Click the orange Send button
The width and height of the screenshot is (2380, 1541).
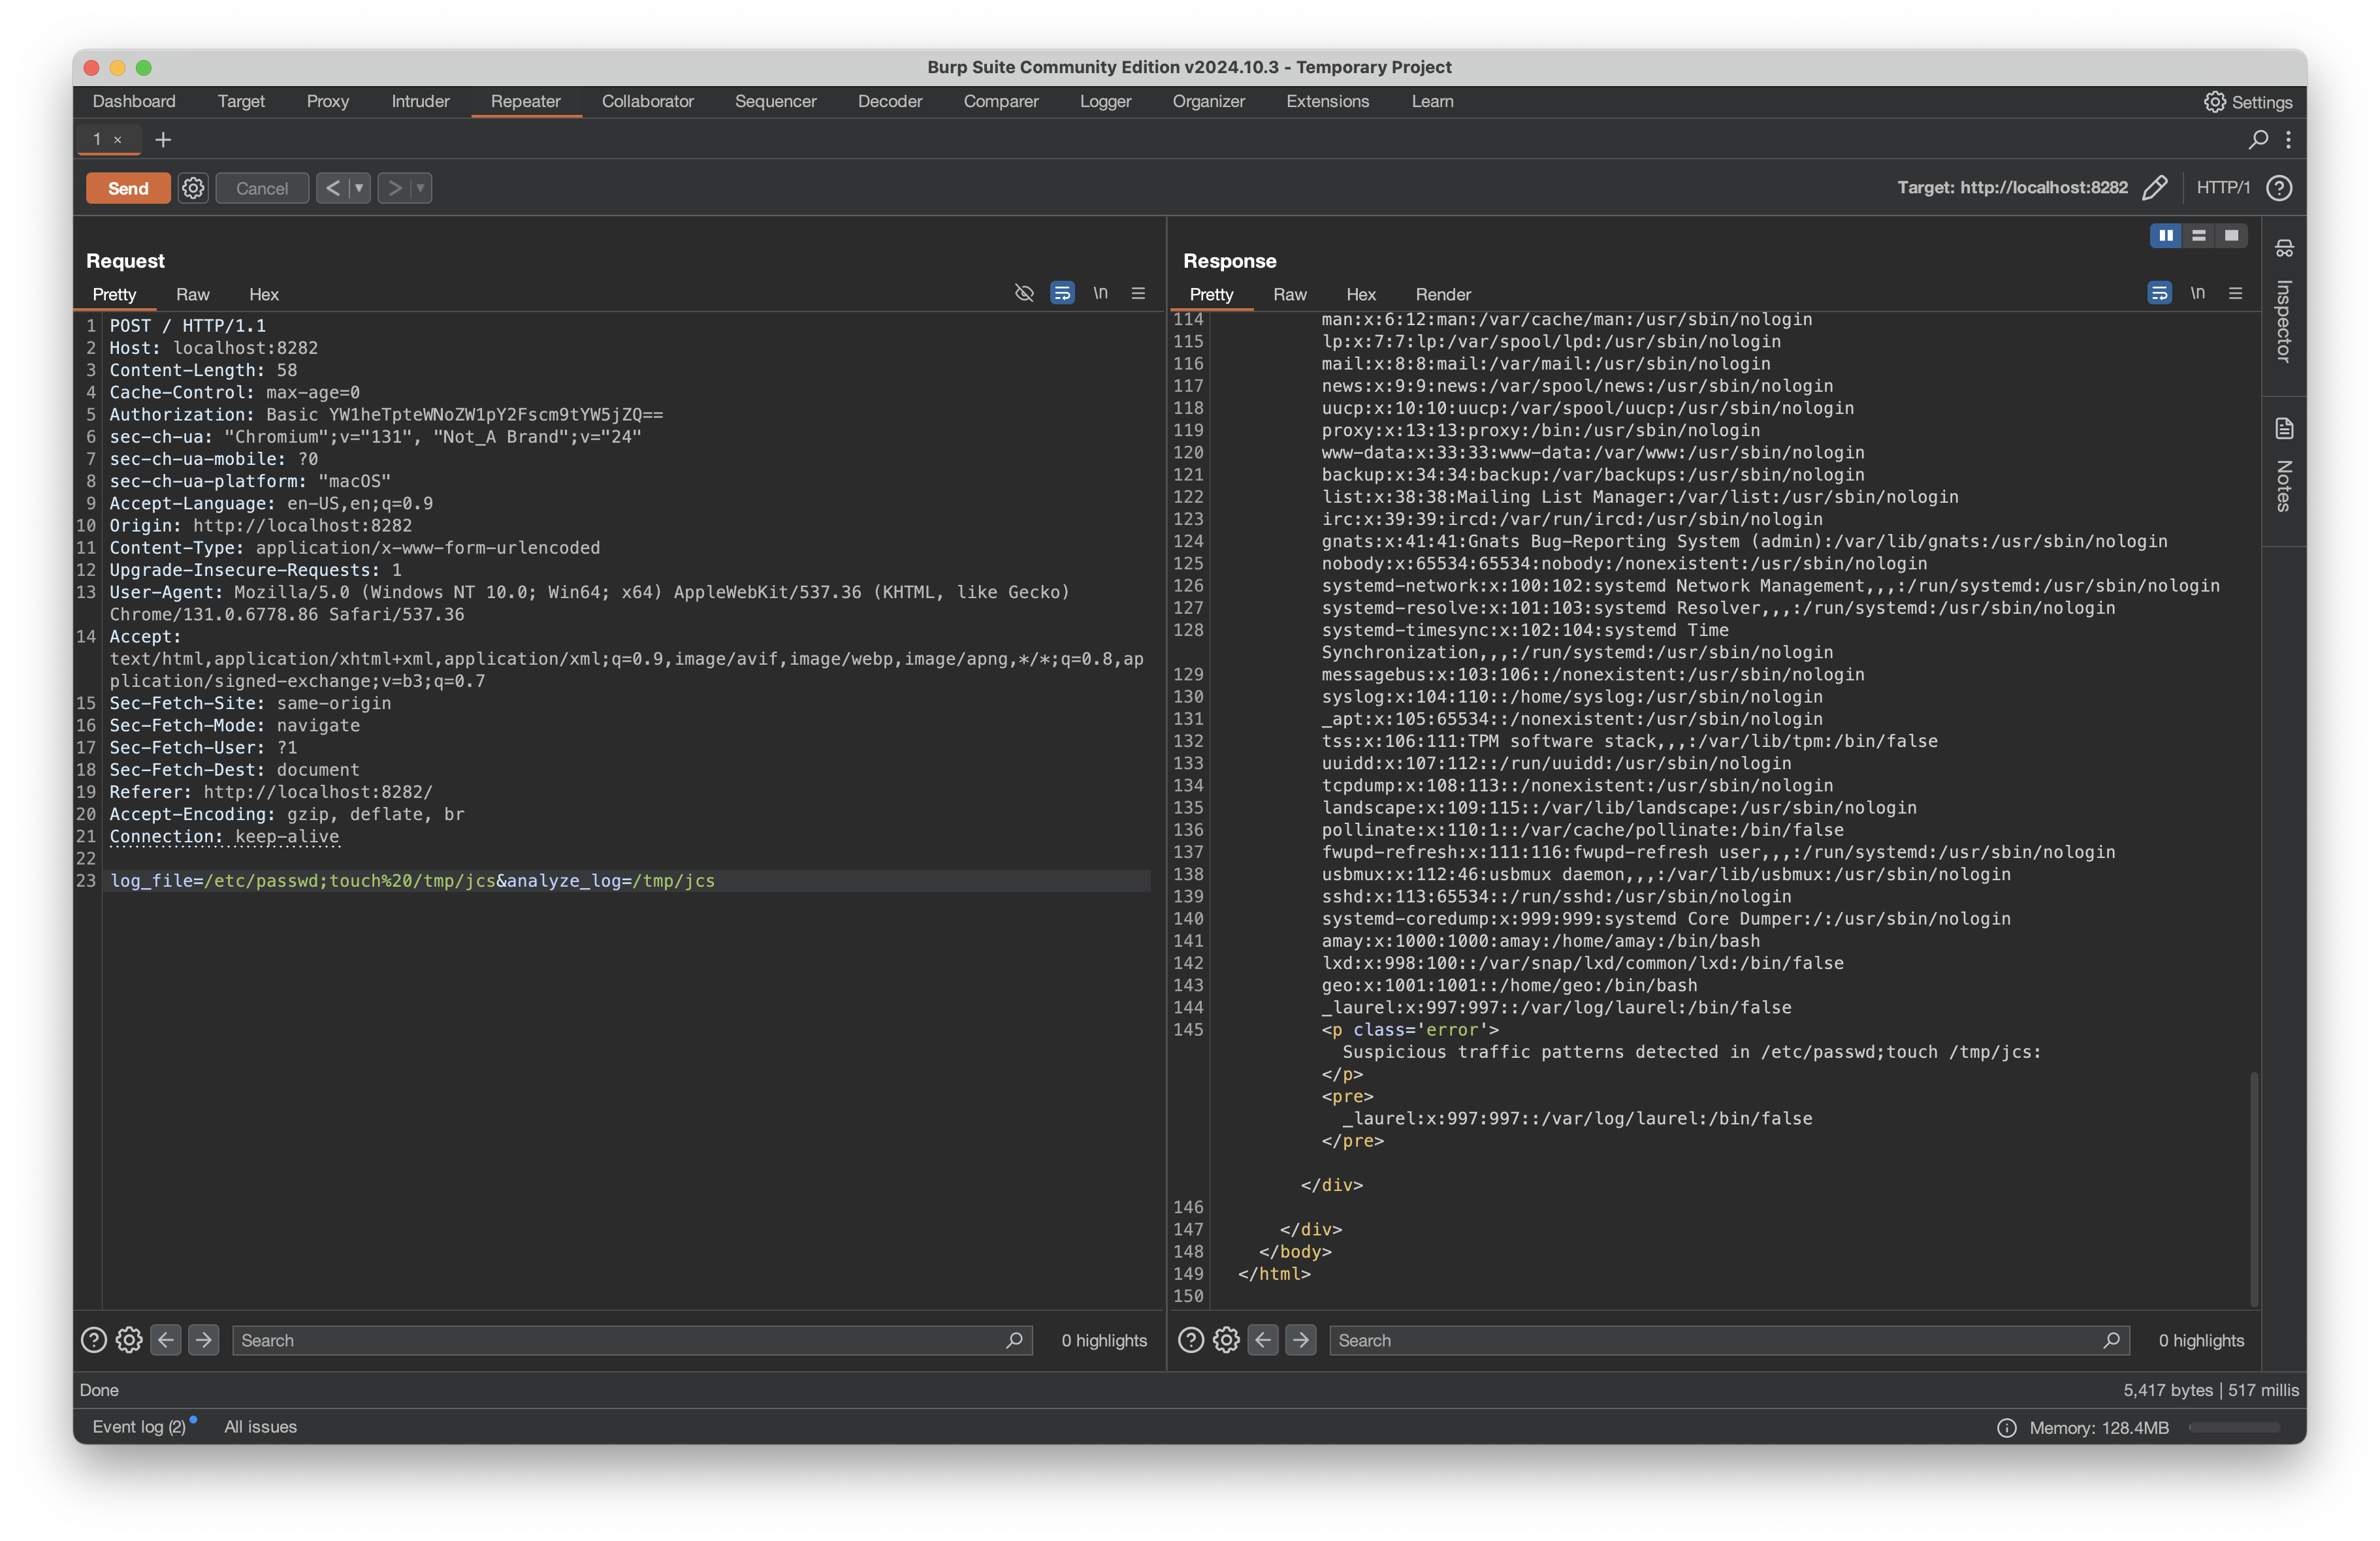(x=128, y=188)
